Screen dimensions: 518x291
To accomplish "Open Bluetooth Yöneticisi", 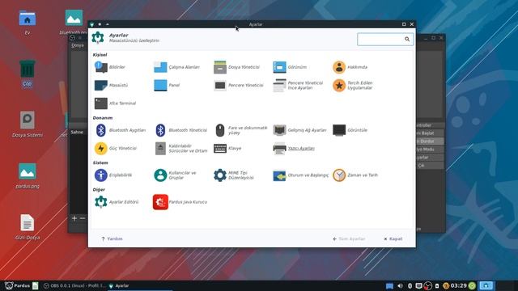I will click(x=180, y=130).
